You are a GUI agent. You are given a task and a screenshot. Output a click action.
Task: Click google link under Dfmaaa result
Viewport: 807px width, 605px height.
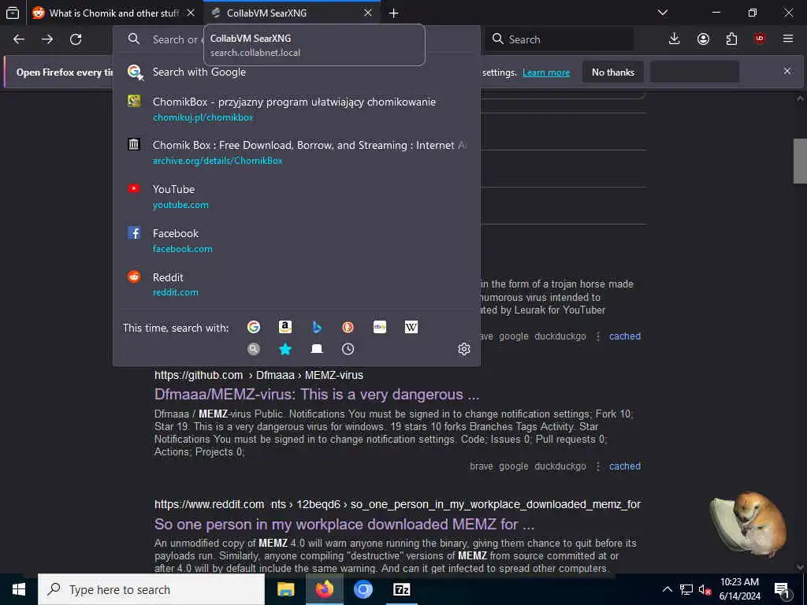tap(514, 466)
